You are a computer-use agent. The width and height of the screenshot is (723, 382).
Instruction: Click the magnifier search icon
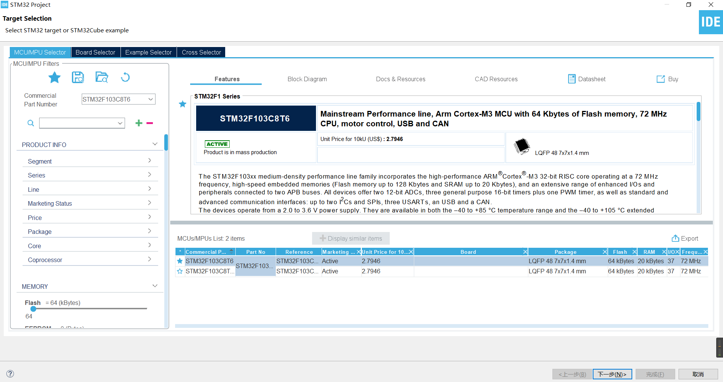coord(31,123)
